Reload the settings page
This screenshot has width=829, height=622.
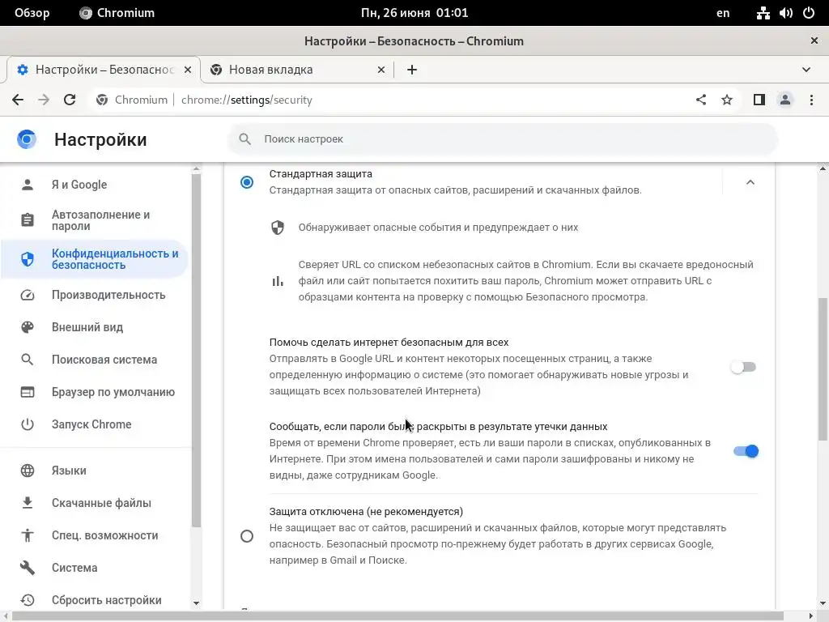click(70, 100)
